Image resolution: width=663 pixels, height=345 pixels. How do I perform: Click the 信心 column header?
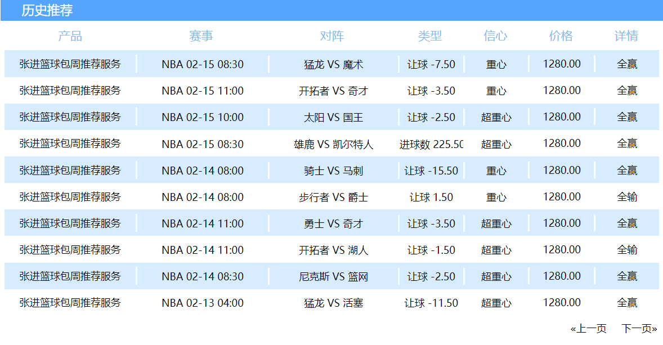coord(495,36)
